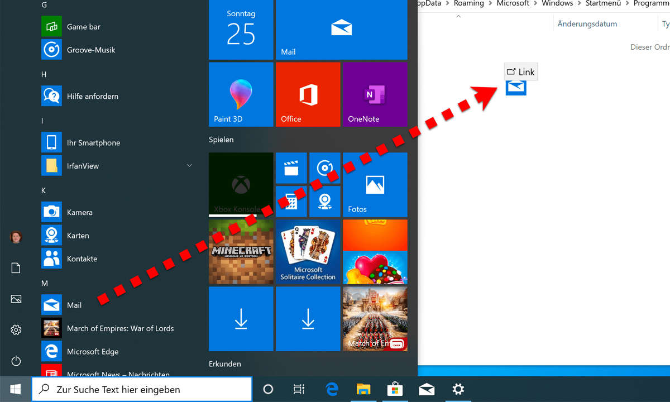Click download tile below Solitaire Collection tile
The width and height of the screenshot is (670, 402).
[308, 319]
